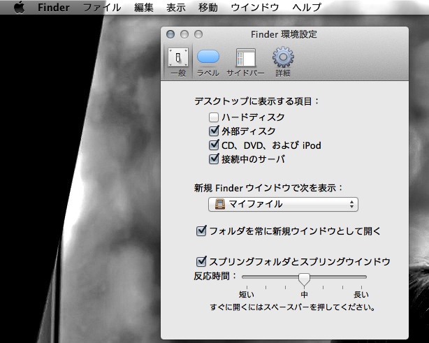Image resolution: width=429 pixels, height=343 pixels.
Task: Enable ハードディスク on desktop checkbox
Action: [214, 117]
